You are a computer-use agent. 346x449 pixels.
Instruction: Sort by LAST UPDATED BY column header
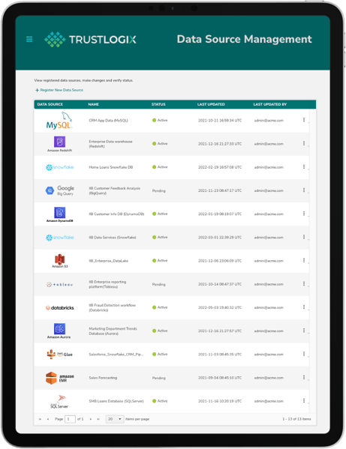(270, 104)
